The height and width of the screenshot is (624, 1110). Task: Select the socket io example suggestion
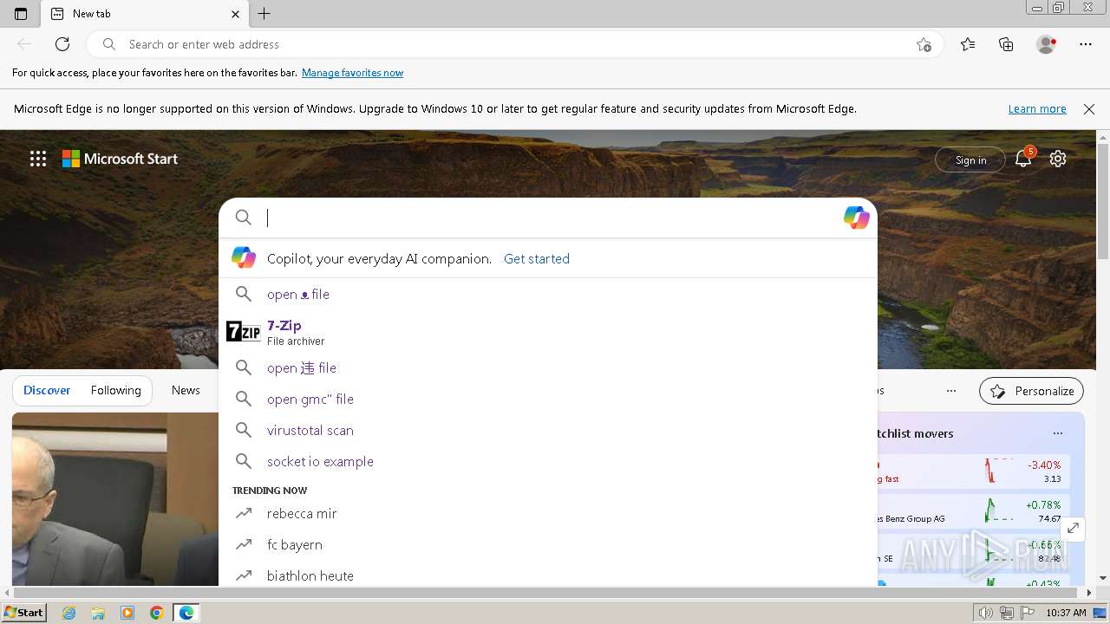548,461
